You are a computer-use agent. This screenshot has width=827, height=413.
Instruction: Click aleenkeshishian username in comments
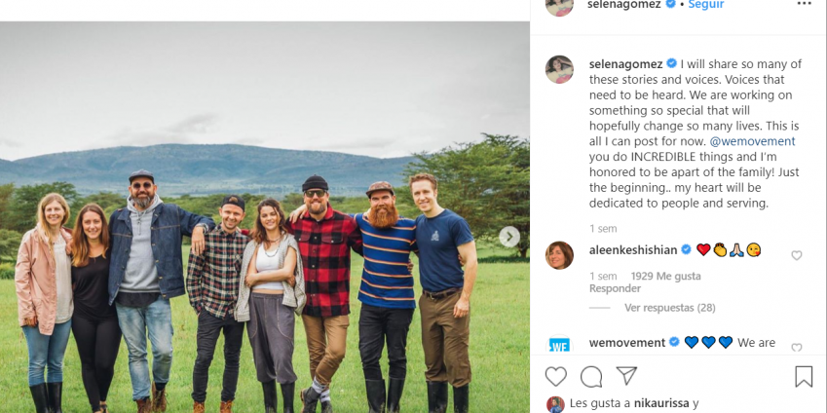coord(632,249)
